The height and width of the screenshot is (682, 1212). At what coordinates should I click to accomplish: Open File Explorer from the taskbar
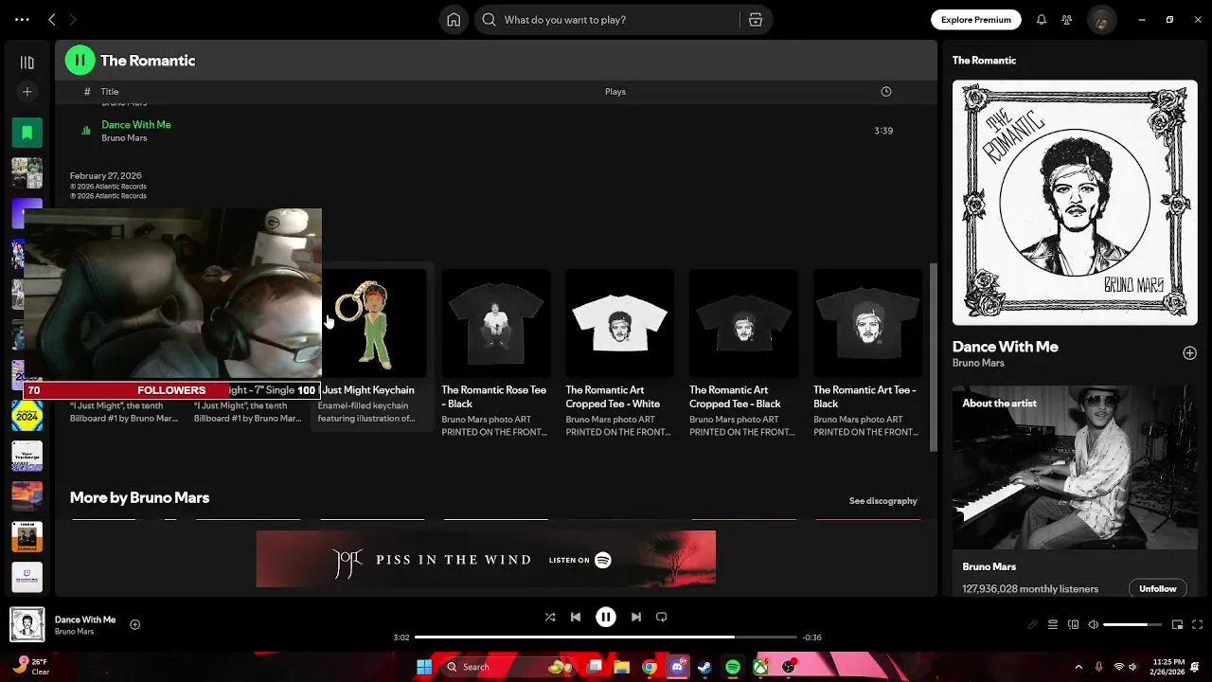pos(622,667)
